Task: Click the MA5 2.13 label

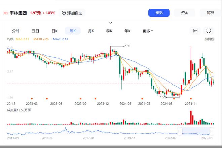Action: point(22,39)
